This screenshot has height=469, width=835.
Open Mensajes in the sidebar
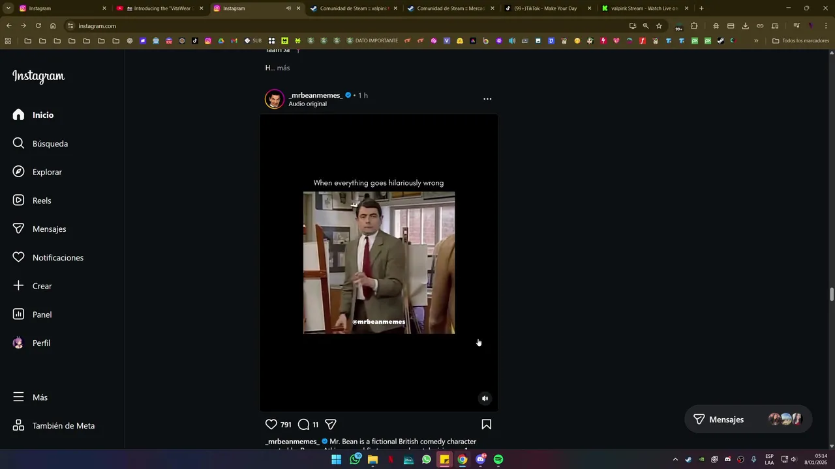coord(40,229)
